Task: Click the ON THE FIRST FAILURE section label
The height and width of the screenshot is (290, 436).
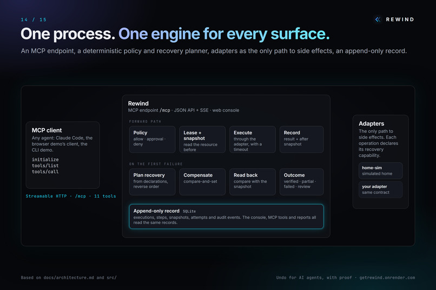Action: pos(156,164)
